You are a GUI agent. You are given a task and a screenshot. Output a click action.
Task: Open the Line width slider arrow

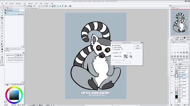point(128,53)
